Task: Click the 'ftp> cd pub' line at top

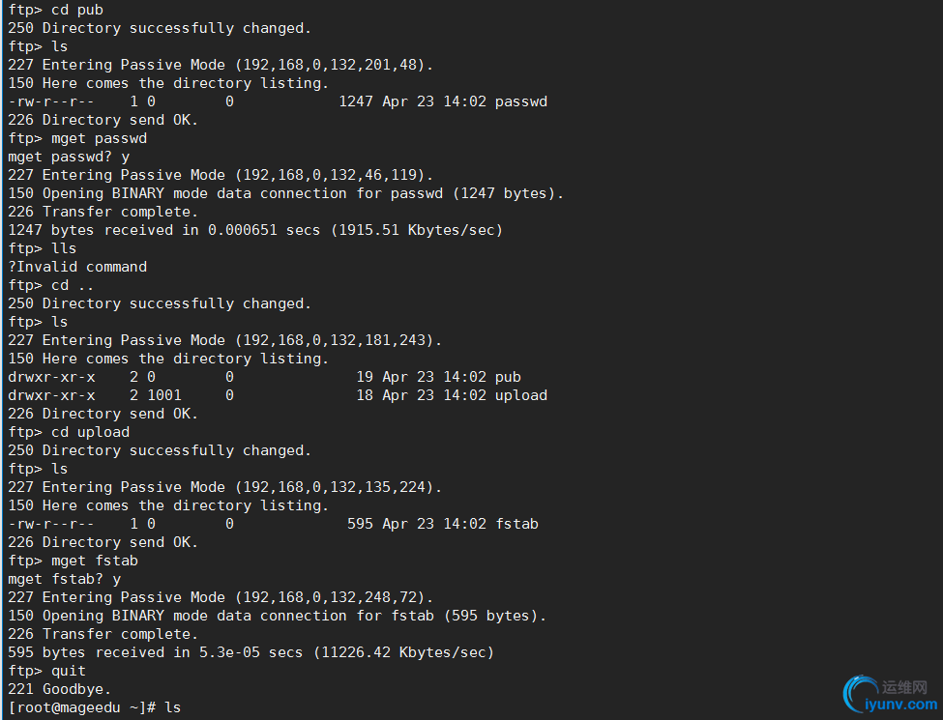Action: pyautogui.click(x=55, y=11)
